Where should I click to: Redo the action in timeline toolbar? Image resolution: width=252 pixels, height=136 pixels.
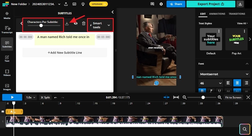pos(63,98)
